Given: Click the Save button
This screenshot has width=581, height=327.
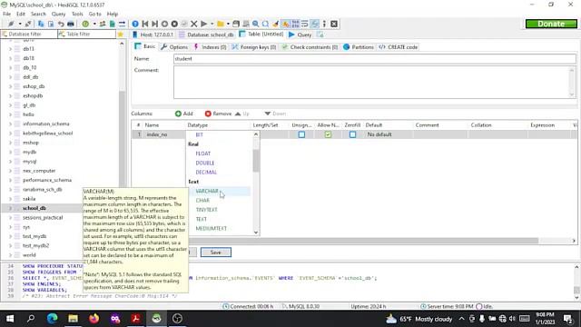Looking at the screenshot, I should pos(216,253).
